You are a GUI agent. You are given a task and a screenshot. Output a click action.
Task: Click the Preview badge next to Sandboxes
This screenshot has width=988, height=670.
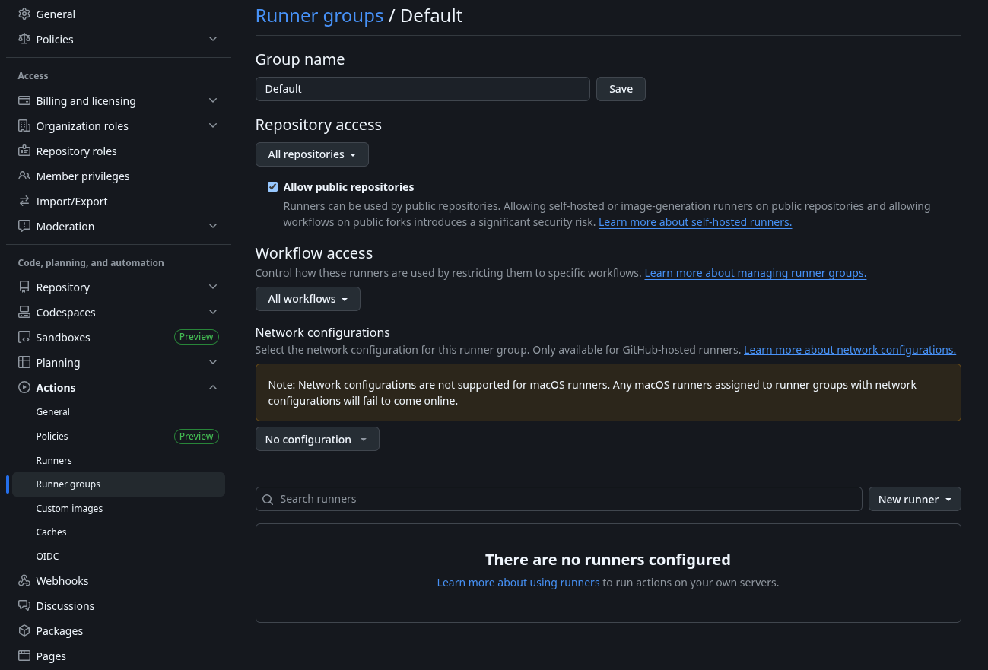click(x=196, y=337)
